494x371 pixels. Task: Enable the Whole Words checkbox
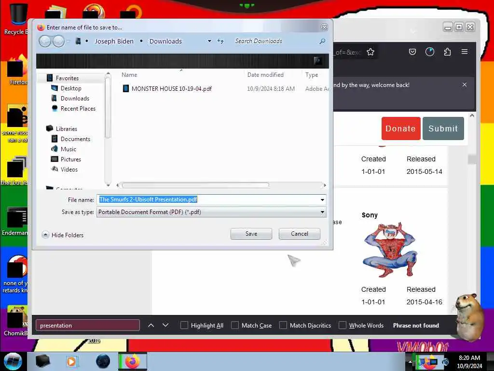tap(343, 325)
